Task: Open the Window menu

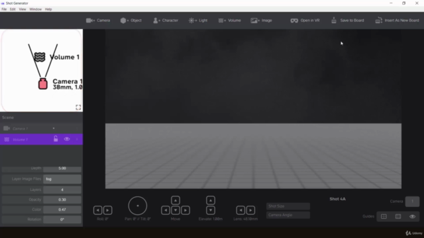Action: (35, 9)
